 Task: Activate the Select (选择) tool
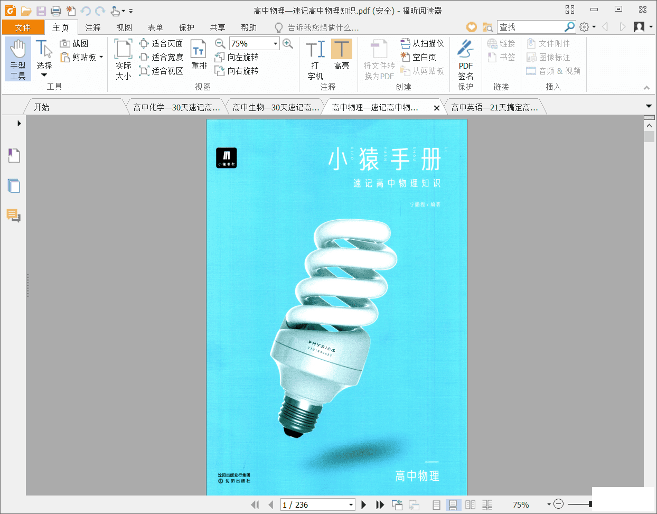[44, 59]
